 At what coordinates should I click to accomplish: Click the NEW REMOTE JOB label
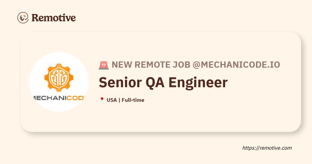[151, 65]
